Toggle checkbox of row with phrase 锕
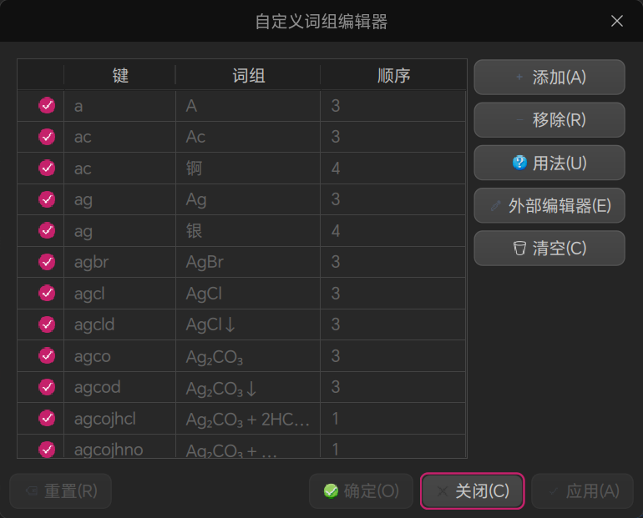This screenshot has height=518, width=643. [x=47, y=168]
